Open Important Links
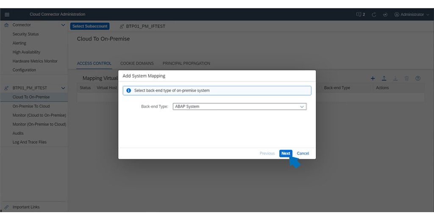434x221 pixels. point(26,207)
